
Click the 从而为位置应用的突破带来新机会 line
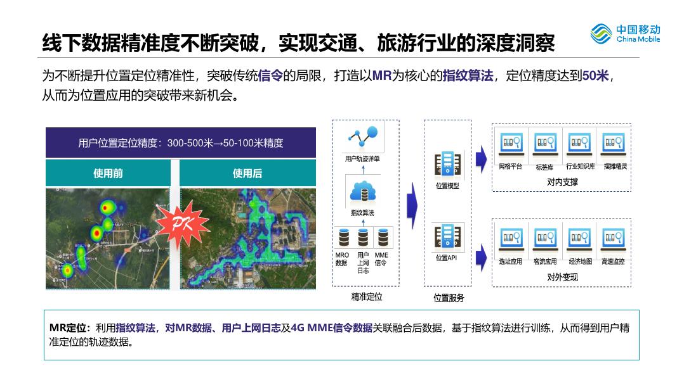[x=140, y=95]
